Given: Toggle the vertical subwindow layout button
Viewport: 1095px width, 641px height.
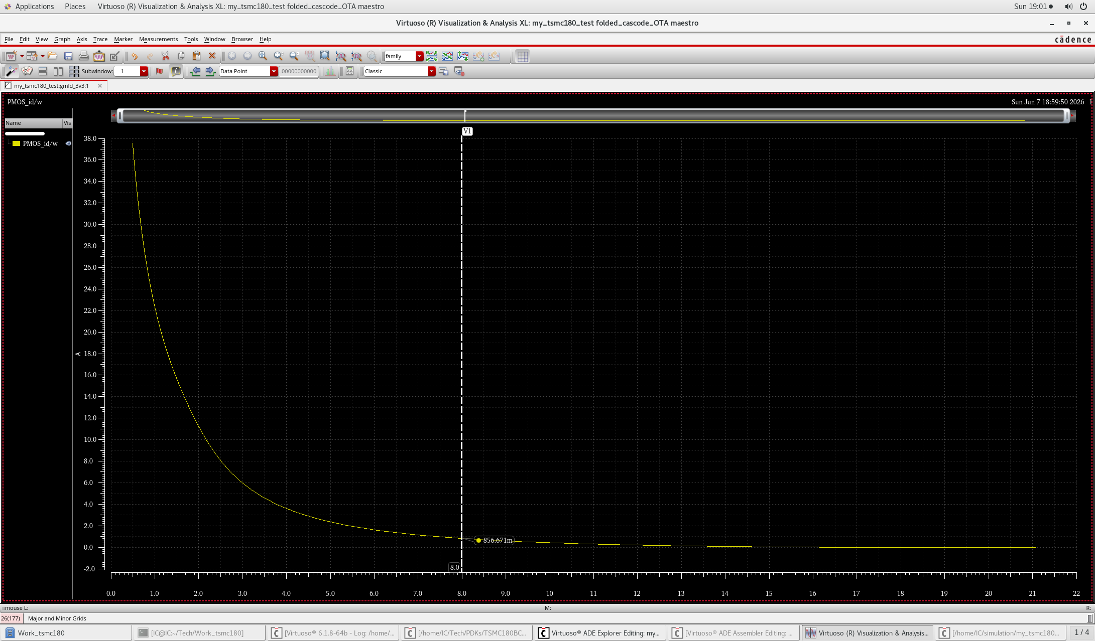Looking at the screenshot, I should tap(58, 71).
